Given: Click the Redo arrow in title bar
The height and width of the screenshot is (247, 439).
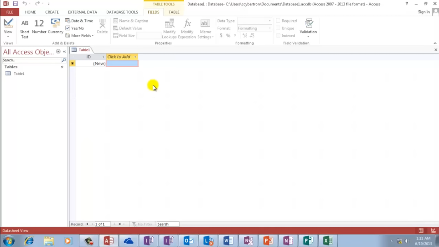Looking at the screenshot, I should pyautogui.click(x=37, y=3).
